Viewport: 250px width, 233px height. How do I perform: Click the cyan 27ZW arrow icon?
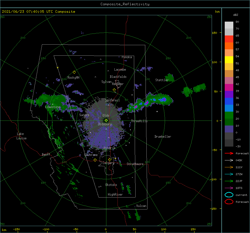click(x=229, y=174)
